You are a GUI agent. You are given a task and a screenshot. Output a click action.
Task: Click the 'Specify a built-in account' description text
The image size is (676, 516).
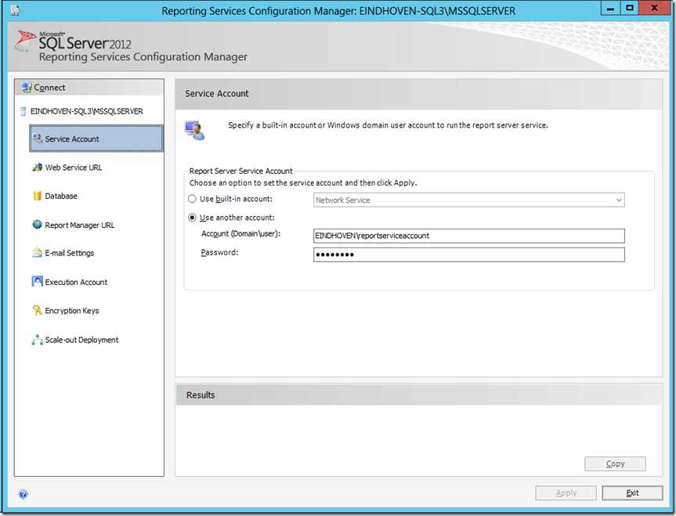[x=388, y=125]
